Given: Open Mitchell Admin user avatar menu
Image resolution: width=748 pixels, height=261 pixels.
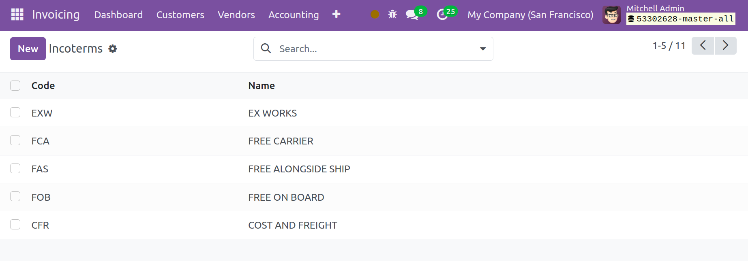Looking at the screenshot, I should pyautogui.click(x=611, y=15).
